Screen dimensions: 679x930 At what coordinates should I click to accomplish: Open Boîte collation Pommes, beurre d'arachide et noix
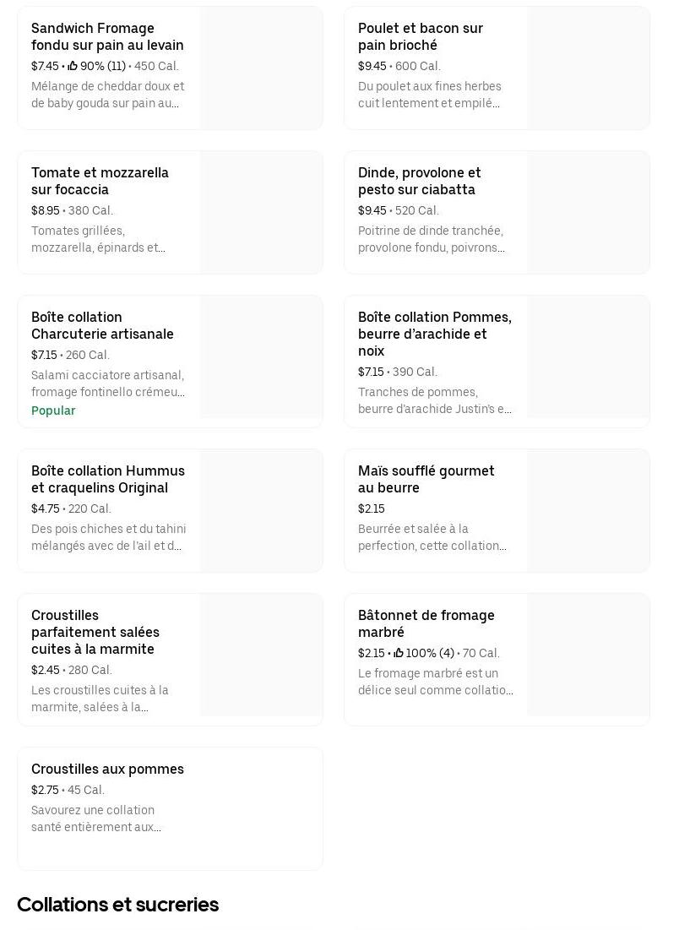pos(434,334)
